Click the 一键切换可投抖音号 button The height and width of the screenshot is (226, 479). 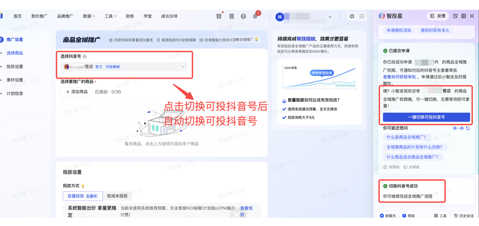[x=426, y=117]
